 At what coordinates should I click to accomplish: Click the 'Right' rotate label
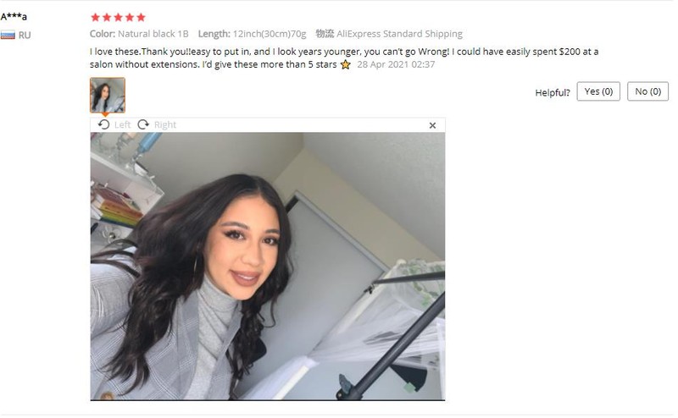click(x=165, y=124)
